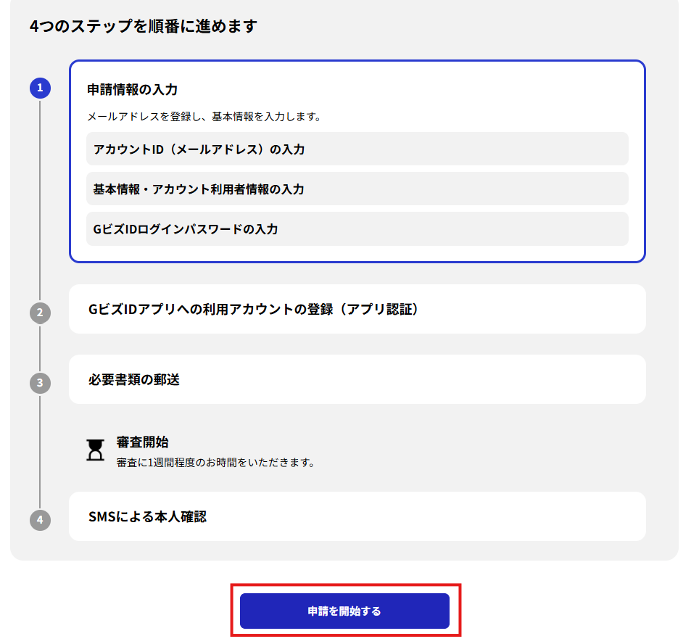
Task: Click the hourglass 審査開始 icon
Action: 95,450
